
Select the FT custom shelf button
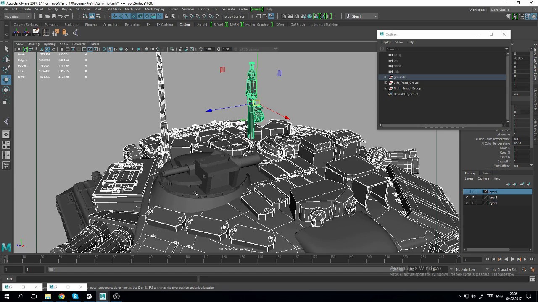tap(17, 32)
